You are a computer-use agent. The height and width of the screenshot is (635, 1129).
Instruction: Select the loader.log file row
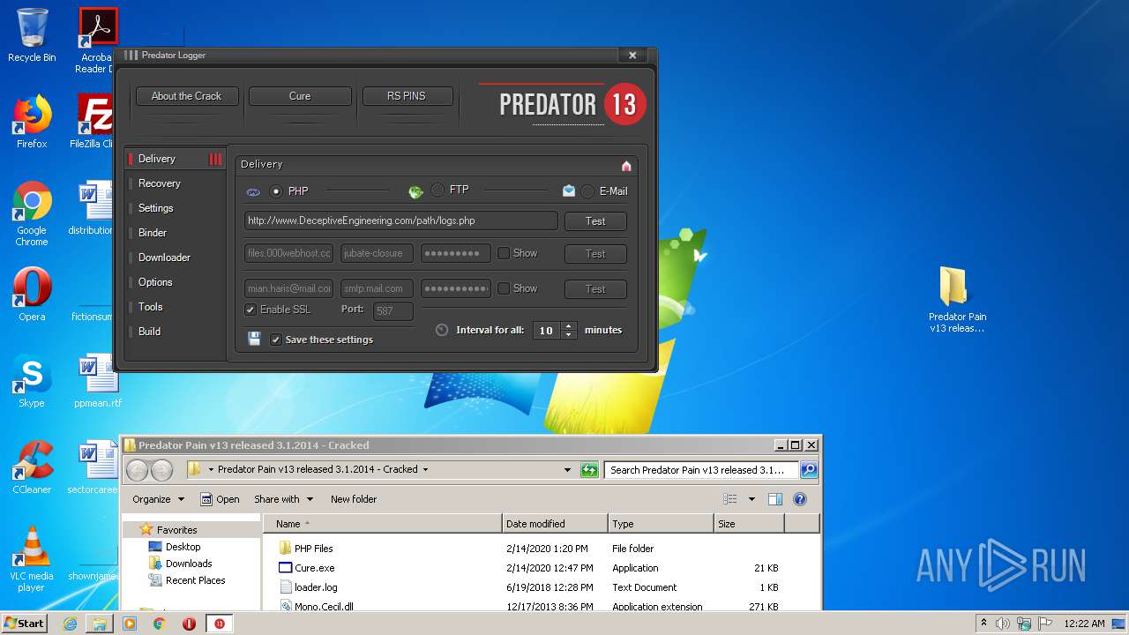pos(542,587)
